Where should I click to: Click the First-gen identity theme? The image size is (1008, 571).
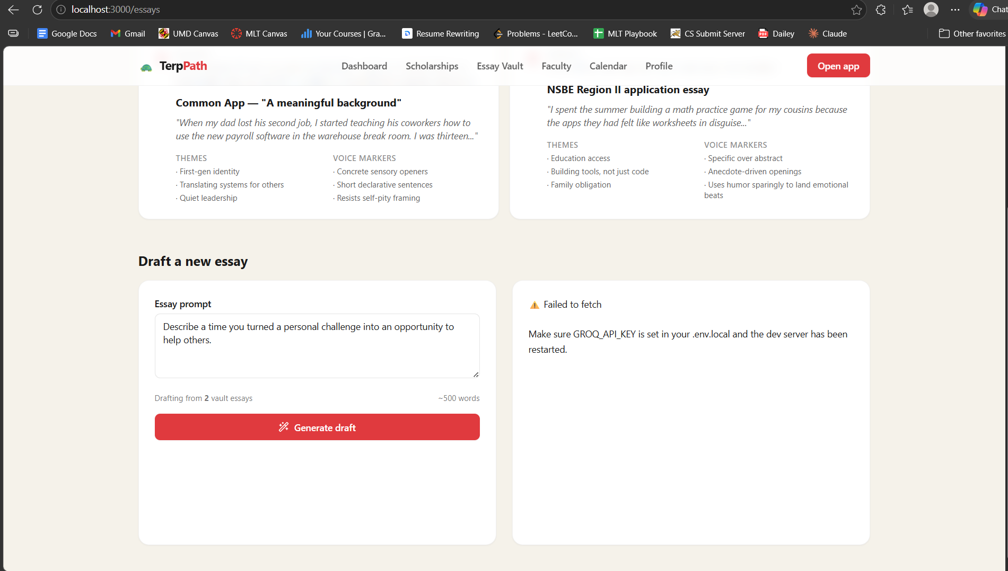click(207, 172)
